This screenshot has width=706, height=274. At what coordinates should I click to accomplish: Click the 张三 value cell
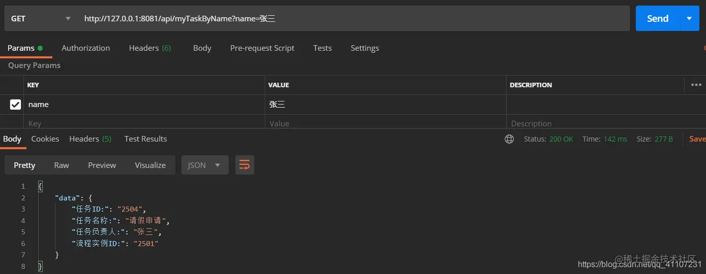(386, 105)
